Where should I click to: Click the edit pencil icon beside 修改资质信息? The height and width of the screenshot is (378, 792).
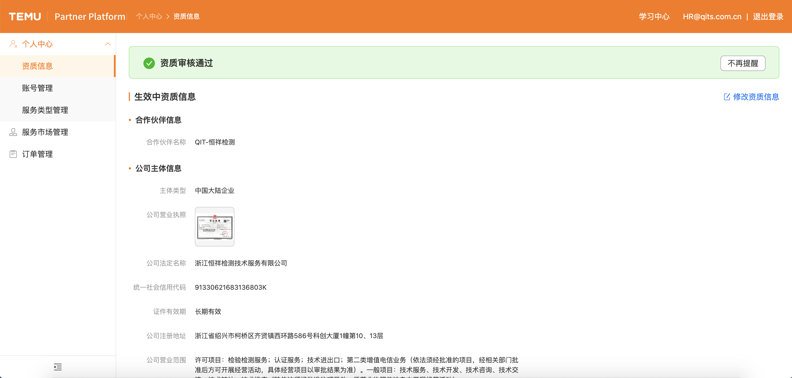tap(727, 97)
